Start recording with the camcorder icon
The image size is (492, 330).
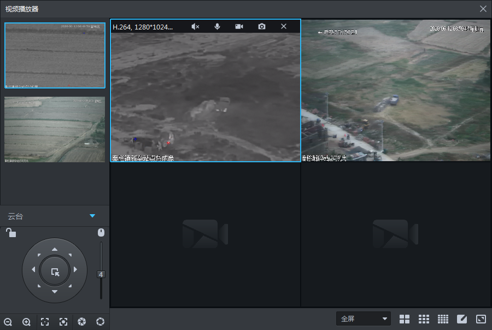pyautogui.click(x=239, y=26)
